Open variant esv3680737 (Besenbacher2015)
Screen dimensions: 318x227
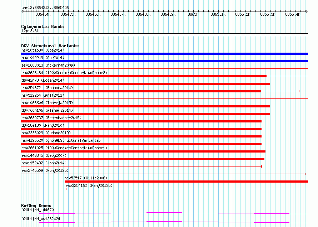click(x=51, y=118)
